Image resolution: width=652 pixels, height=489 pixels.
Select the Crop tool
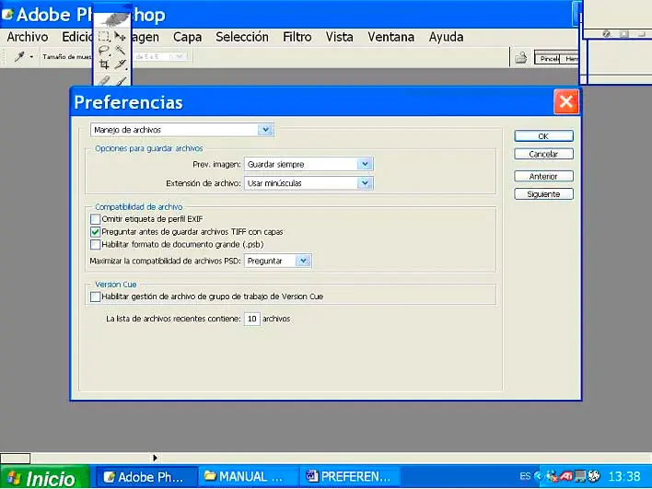pyautogui.click(x=104, y=64)
